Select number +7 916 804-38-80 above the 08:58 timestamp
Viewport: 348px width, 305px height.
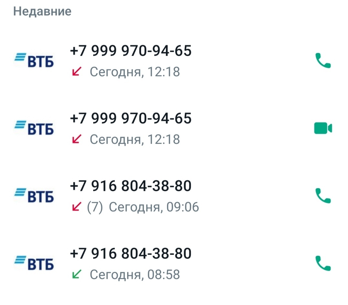coord(131,254)
